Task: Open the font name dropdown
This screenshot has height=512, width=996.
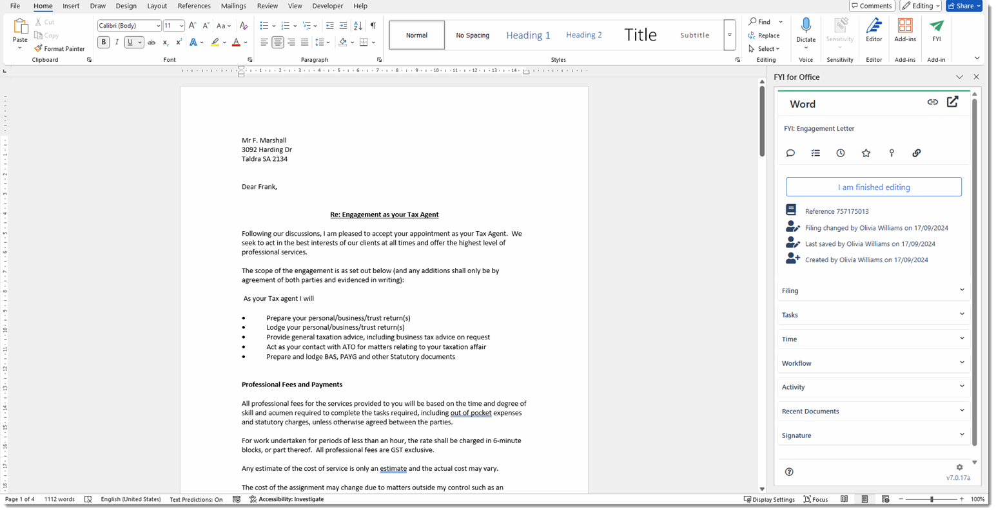Action: pyautogui.click(x=158, y=26)
